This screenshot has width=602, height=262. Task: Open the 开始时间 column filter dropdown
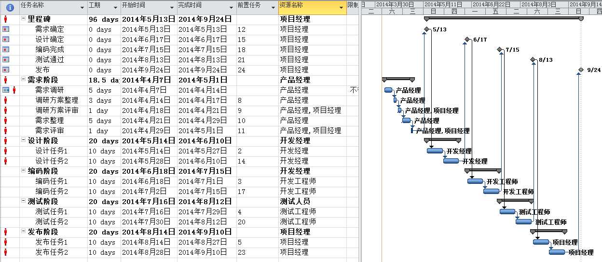click(172, 8)
